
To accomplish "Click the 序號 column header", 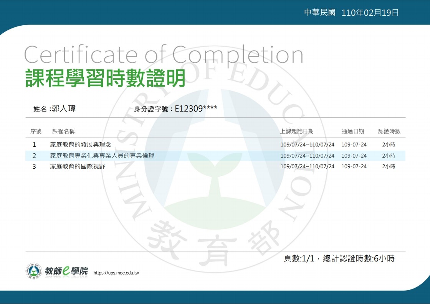I will pos(36,131).
